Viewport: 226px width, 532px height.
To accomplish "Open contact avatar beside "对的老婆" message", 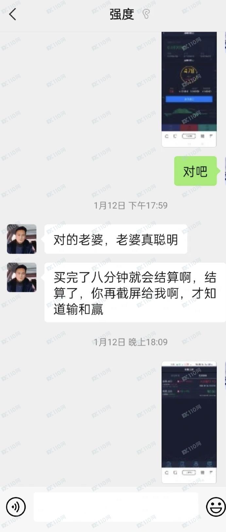I will (22, 239).
